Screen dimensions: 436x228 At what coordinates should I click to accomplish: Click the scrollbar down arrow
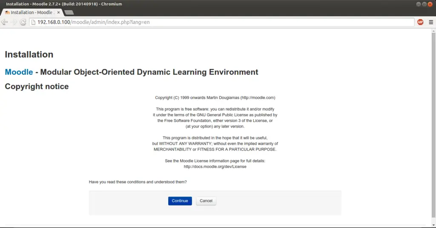[433, 225]
